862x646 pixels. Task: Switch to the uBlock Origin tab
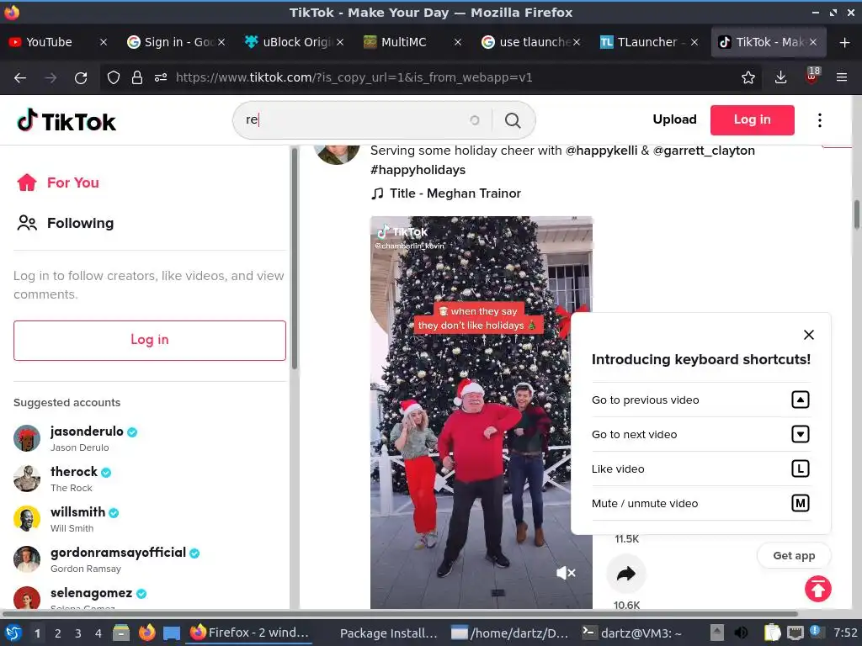[290, 42]
